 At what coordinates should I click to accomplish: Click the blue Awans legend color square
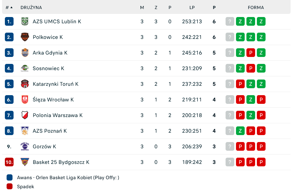[x=10, y=177]
